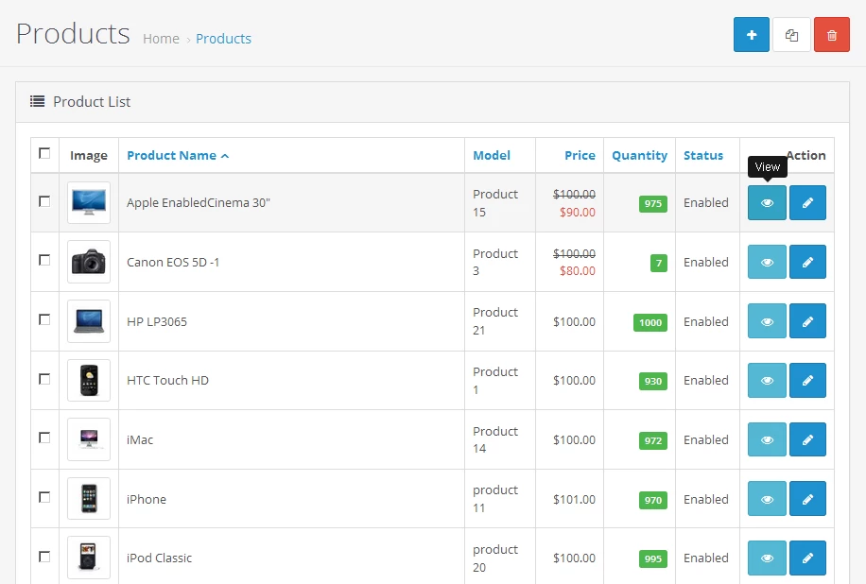Edit the Apple EnabledCinema 30" product
866x584 pixels.
807,202
